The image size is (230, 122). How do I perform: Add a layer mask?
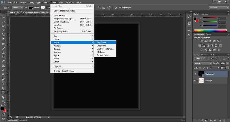[206, 120]
